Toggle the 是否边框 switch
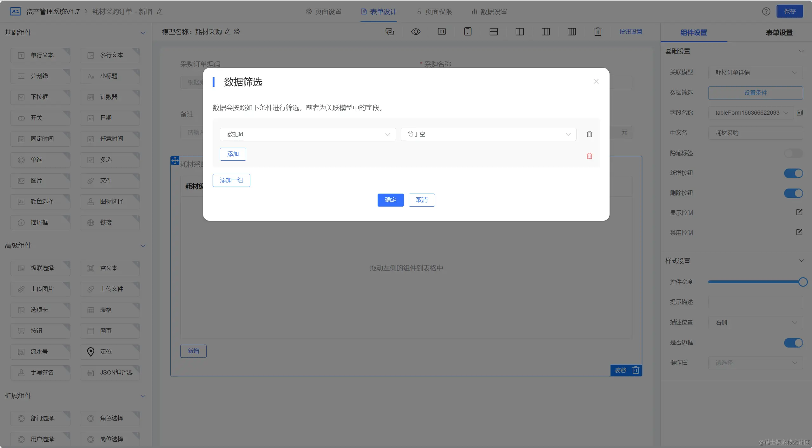Screen dimensions: 812x448 (x=793, y=343)
